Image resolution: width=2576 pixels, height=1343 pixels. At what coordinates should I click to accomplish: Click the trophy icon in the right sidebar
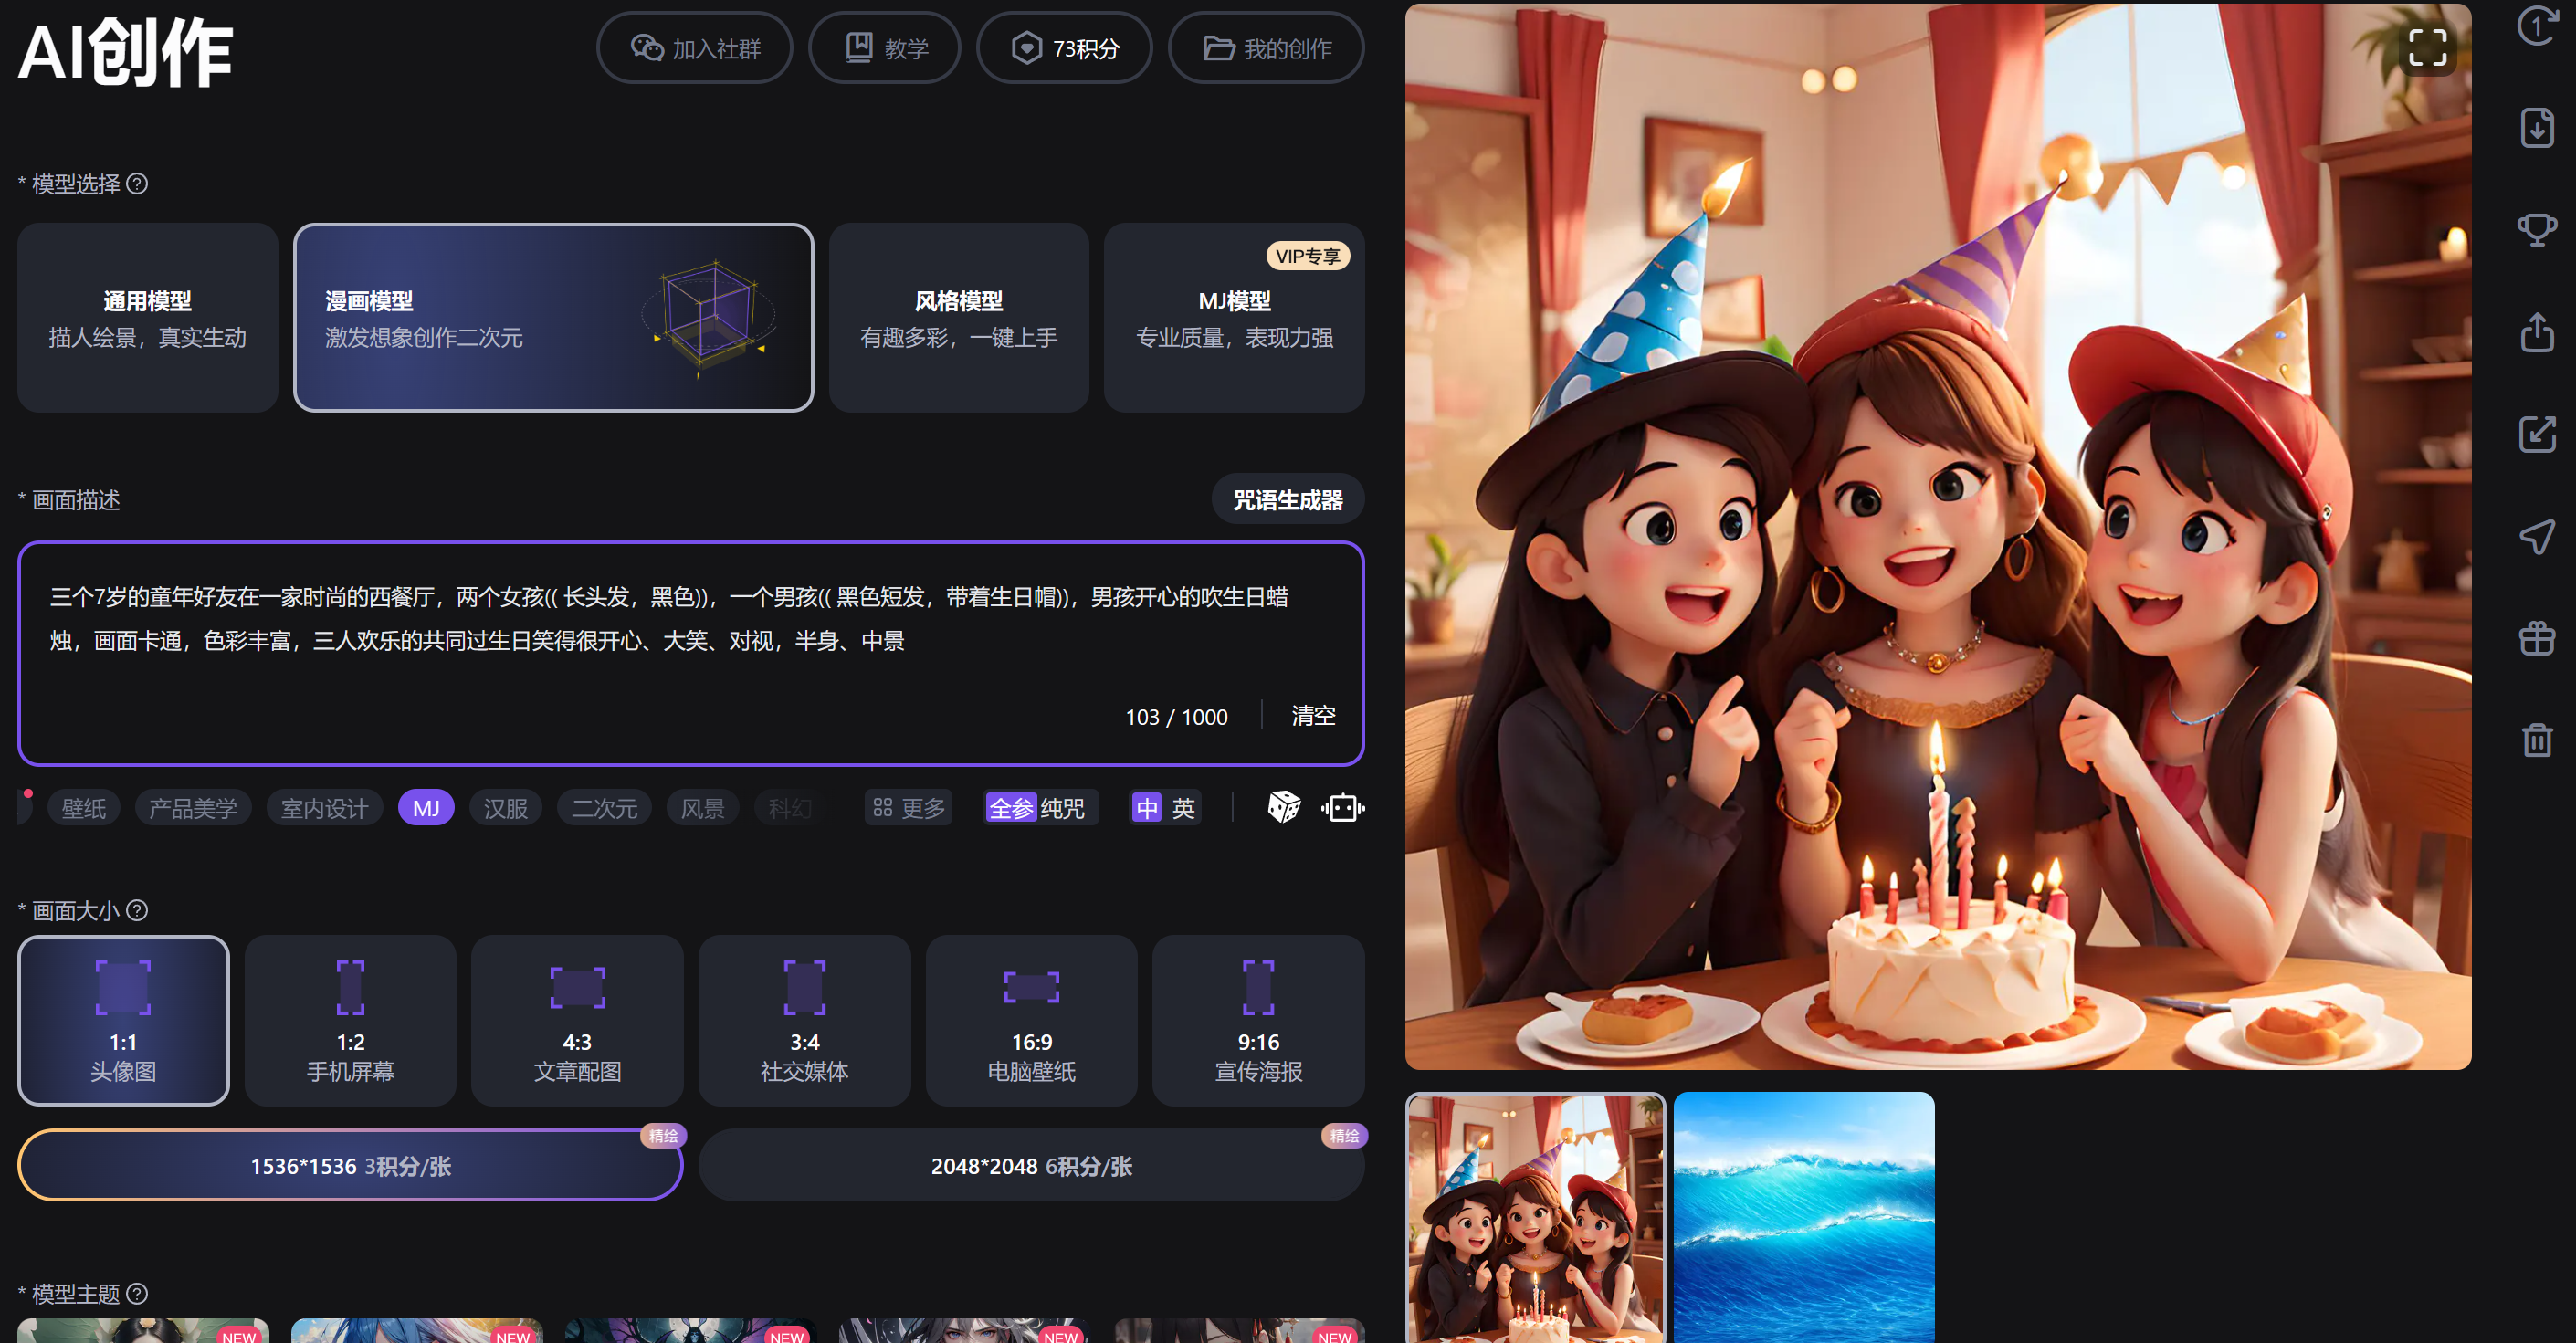[2537, 230]
